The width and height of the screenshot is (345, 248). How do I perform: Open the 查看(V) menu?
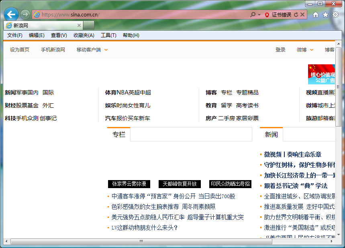point(59,35)
